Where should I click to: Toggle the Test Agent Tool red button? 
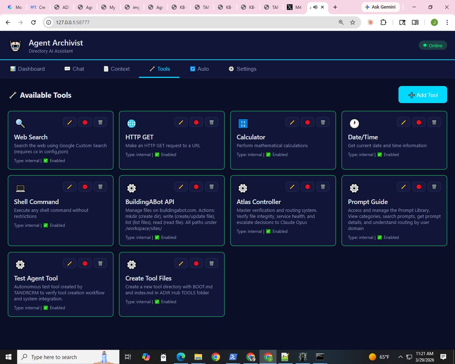85,263
